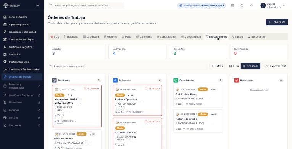The image size is (292, 149).
Task: Click the SLA vencido label on RC-2026-15442
Action: (x=152, y=89)
